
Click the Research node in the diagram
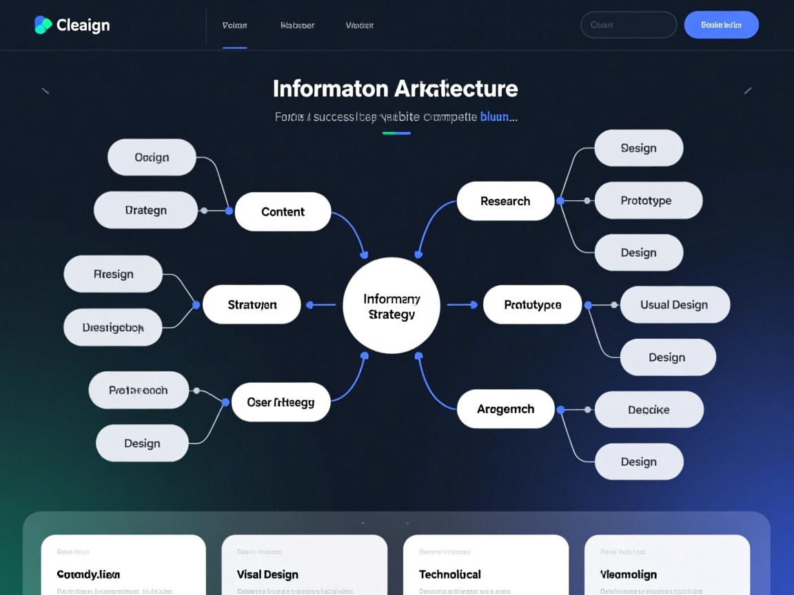(x=505, y=200)
